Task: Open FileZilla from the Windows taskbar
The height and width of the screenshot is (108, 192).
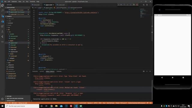Action: coord(71,106)
